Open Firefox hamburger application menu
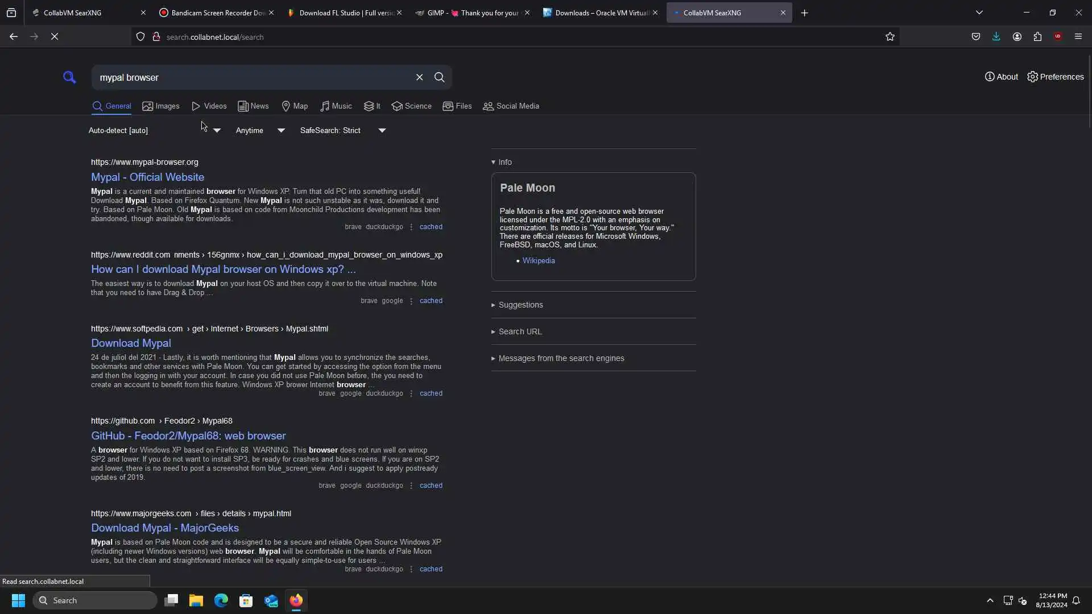The width and height of the screenshot is (1092, 614). [x=1078, y=37]
